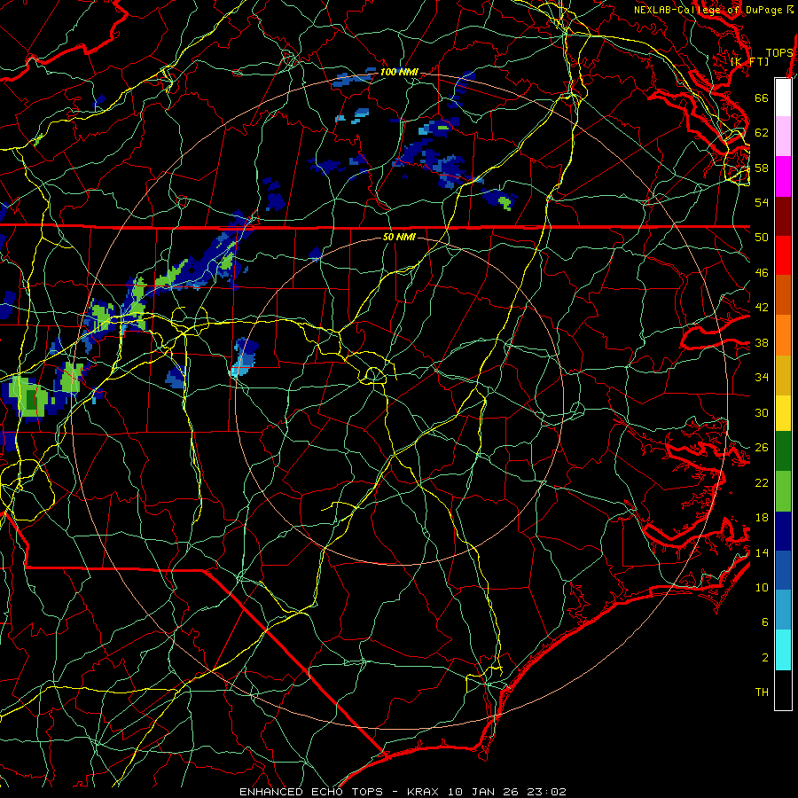The width and height of the screenshot is (798, 798).
Task: Click the gold legend swatch
Action: 783,375
